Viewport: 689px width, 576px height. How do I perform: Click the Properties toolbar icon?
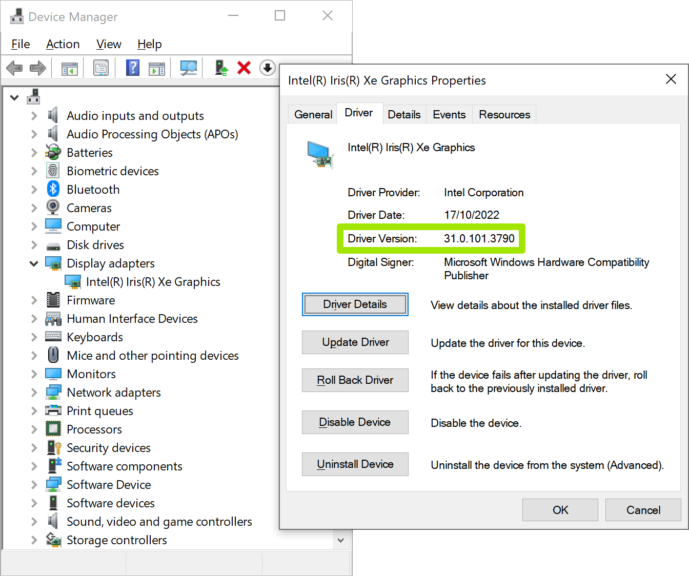101,68
